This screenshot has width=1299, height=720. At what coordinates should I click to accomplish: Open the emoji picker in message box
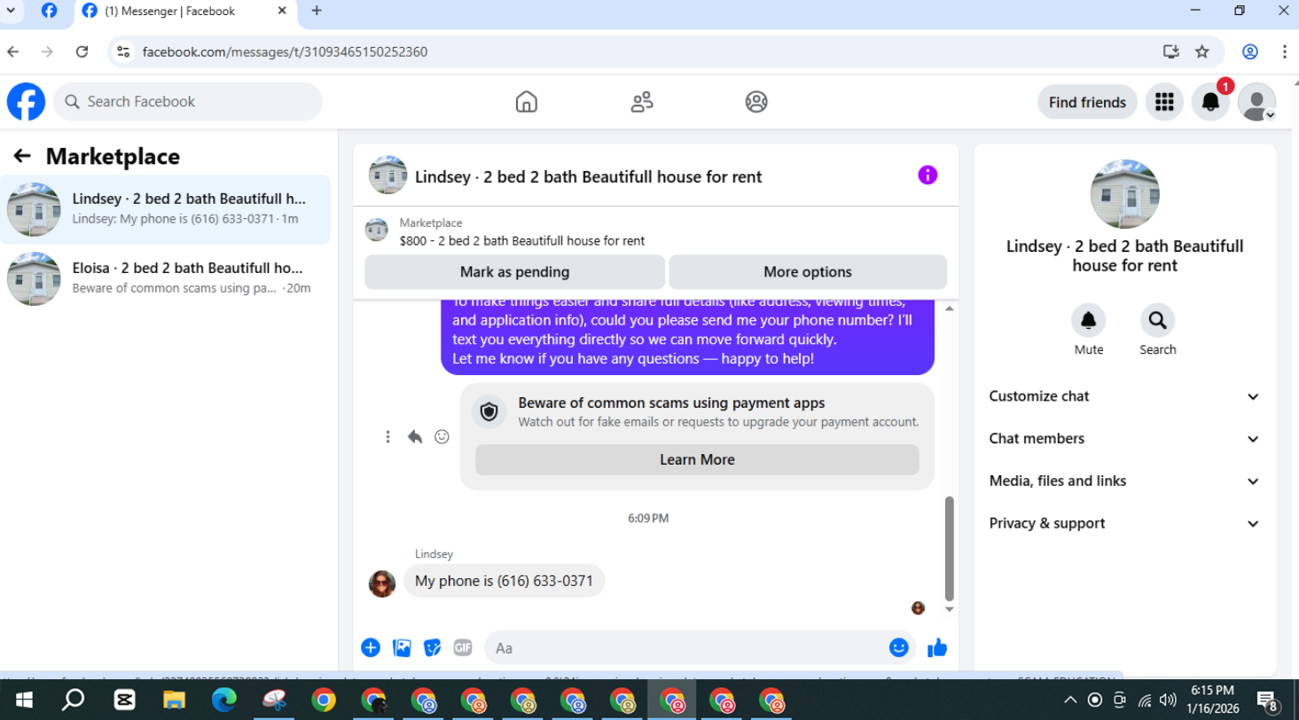(x=899, y=648)
